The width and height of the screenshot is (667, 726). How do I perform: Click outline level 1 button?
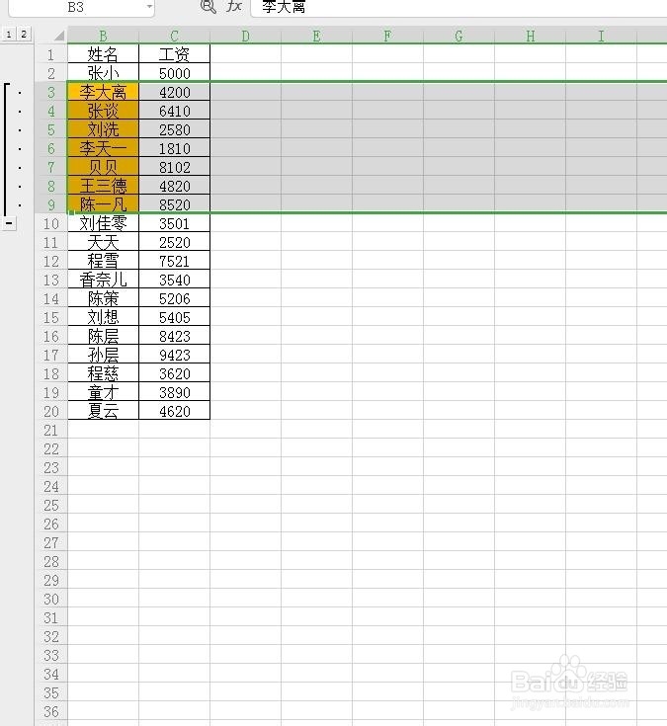pyautogui.click(x=9, y=34)
